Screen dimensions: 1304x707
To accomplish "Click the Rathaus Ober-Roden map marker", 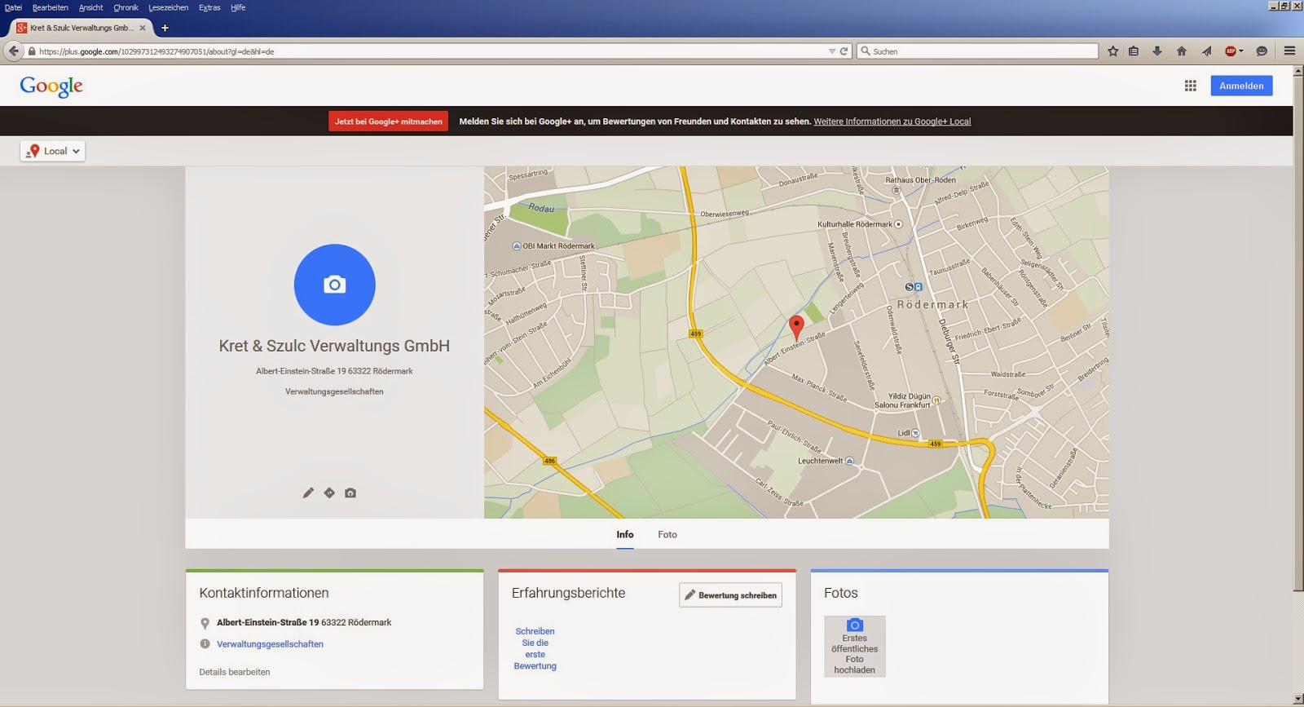I will click(x=896, y=190).
